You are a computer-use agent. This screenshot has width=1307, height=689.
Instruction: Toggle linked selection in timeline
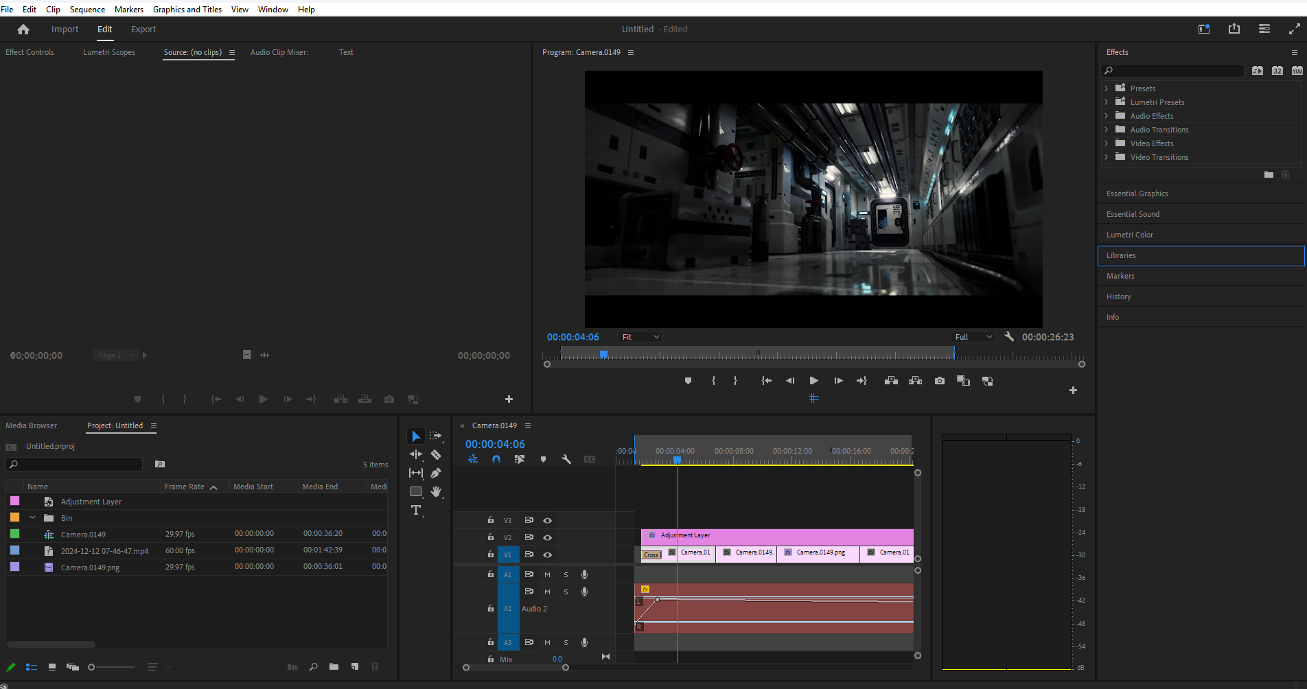click(520, 459)
